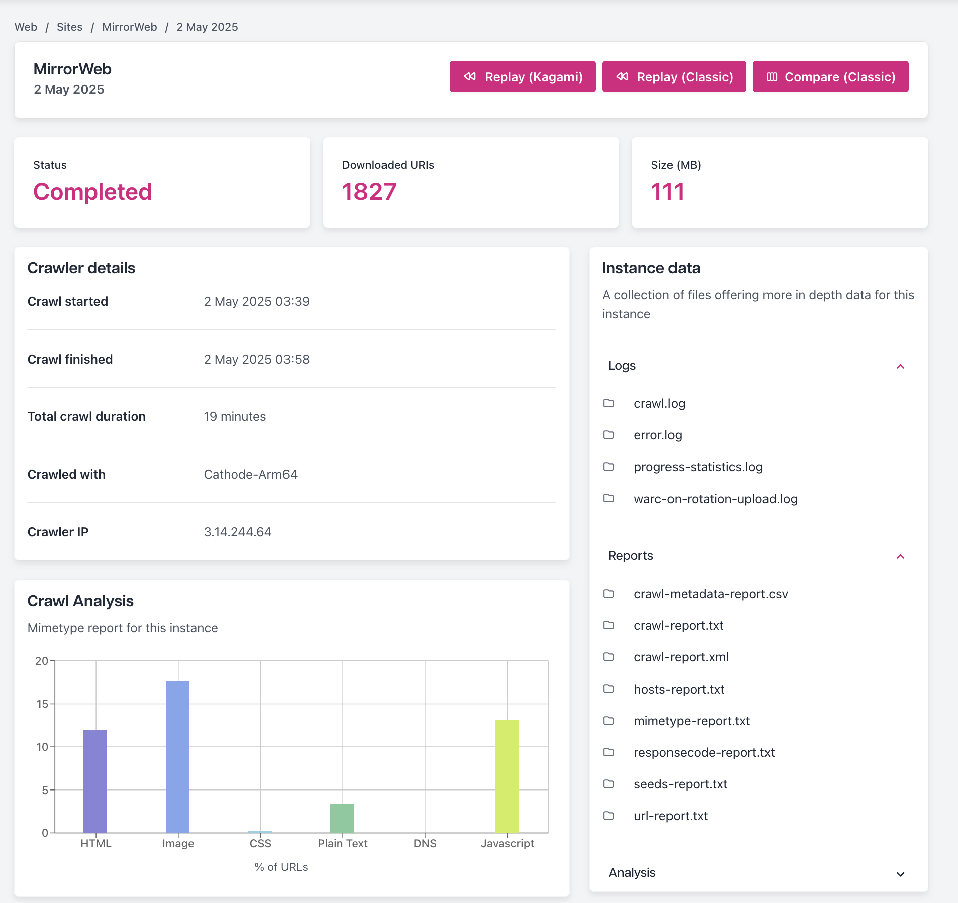Open progress-statistics.log file
Screen dimensions: 958x903
point(698,467)
